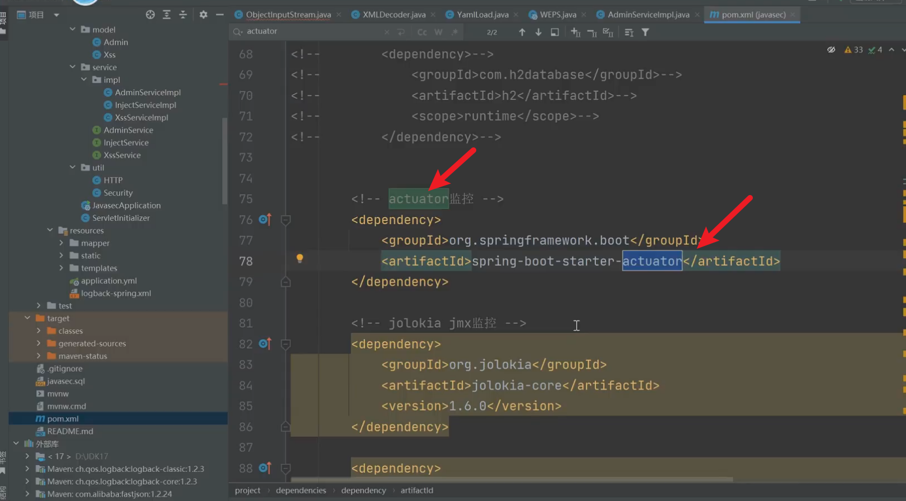Switch to AdminServiceImpl.java tab
Viewport: 906px width, 501px height.
tap(648, 15)
